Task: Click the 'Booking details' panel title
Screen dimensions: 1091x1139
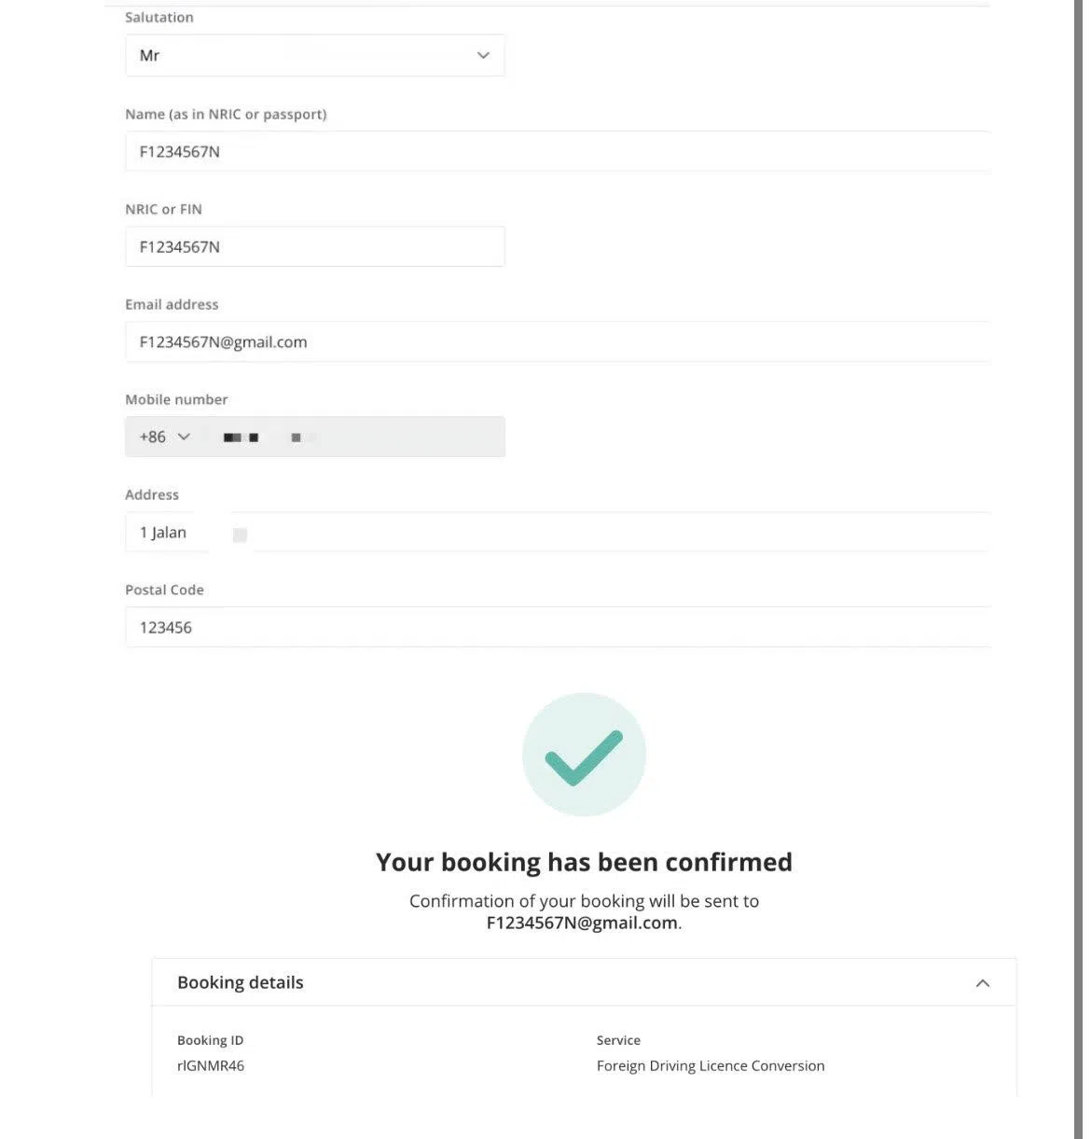Action: pos(241,983)
